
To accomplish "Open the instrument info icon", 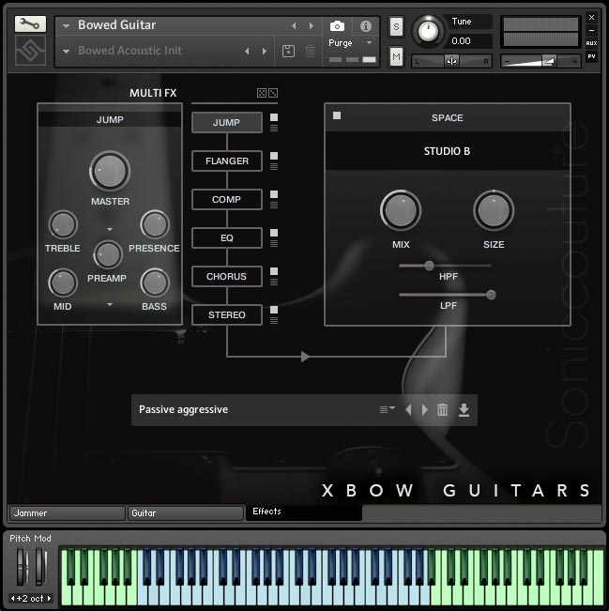I will (365, 26).
